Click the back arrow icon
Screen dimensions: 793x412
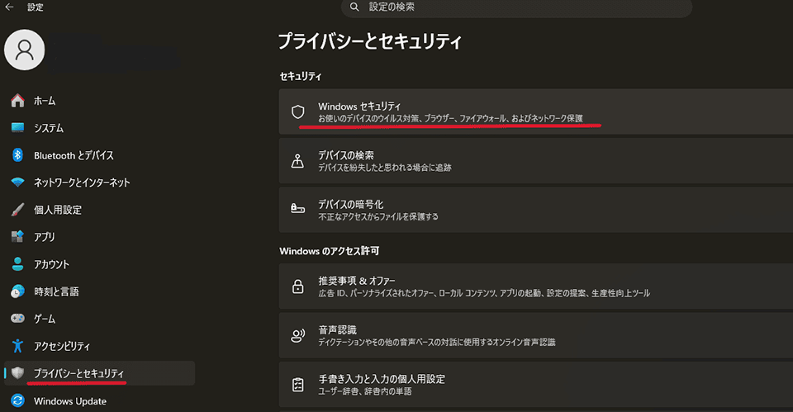pos(9,7)
